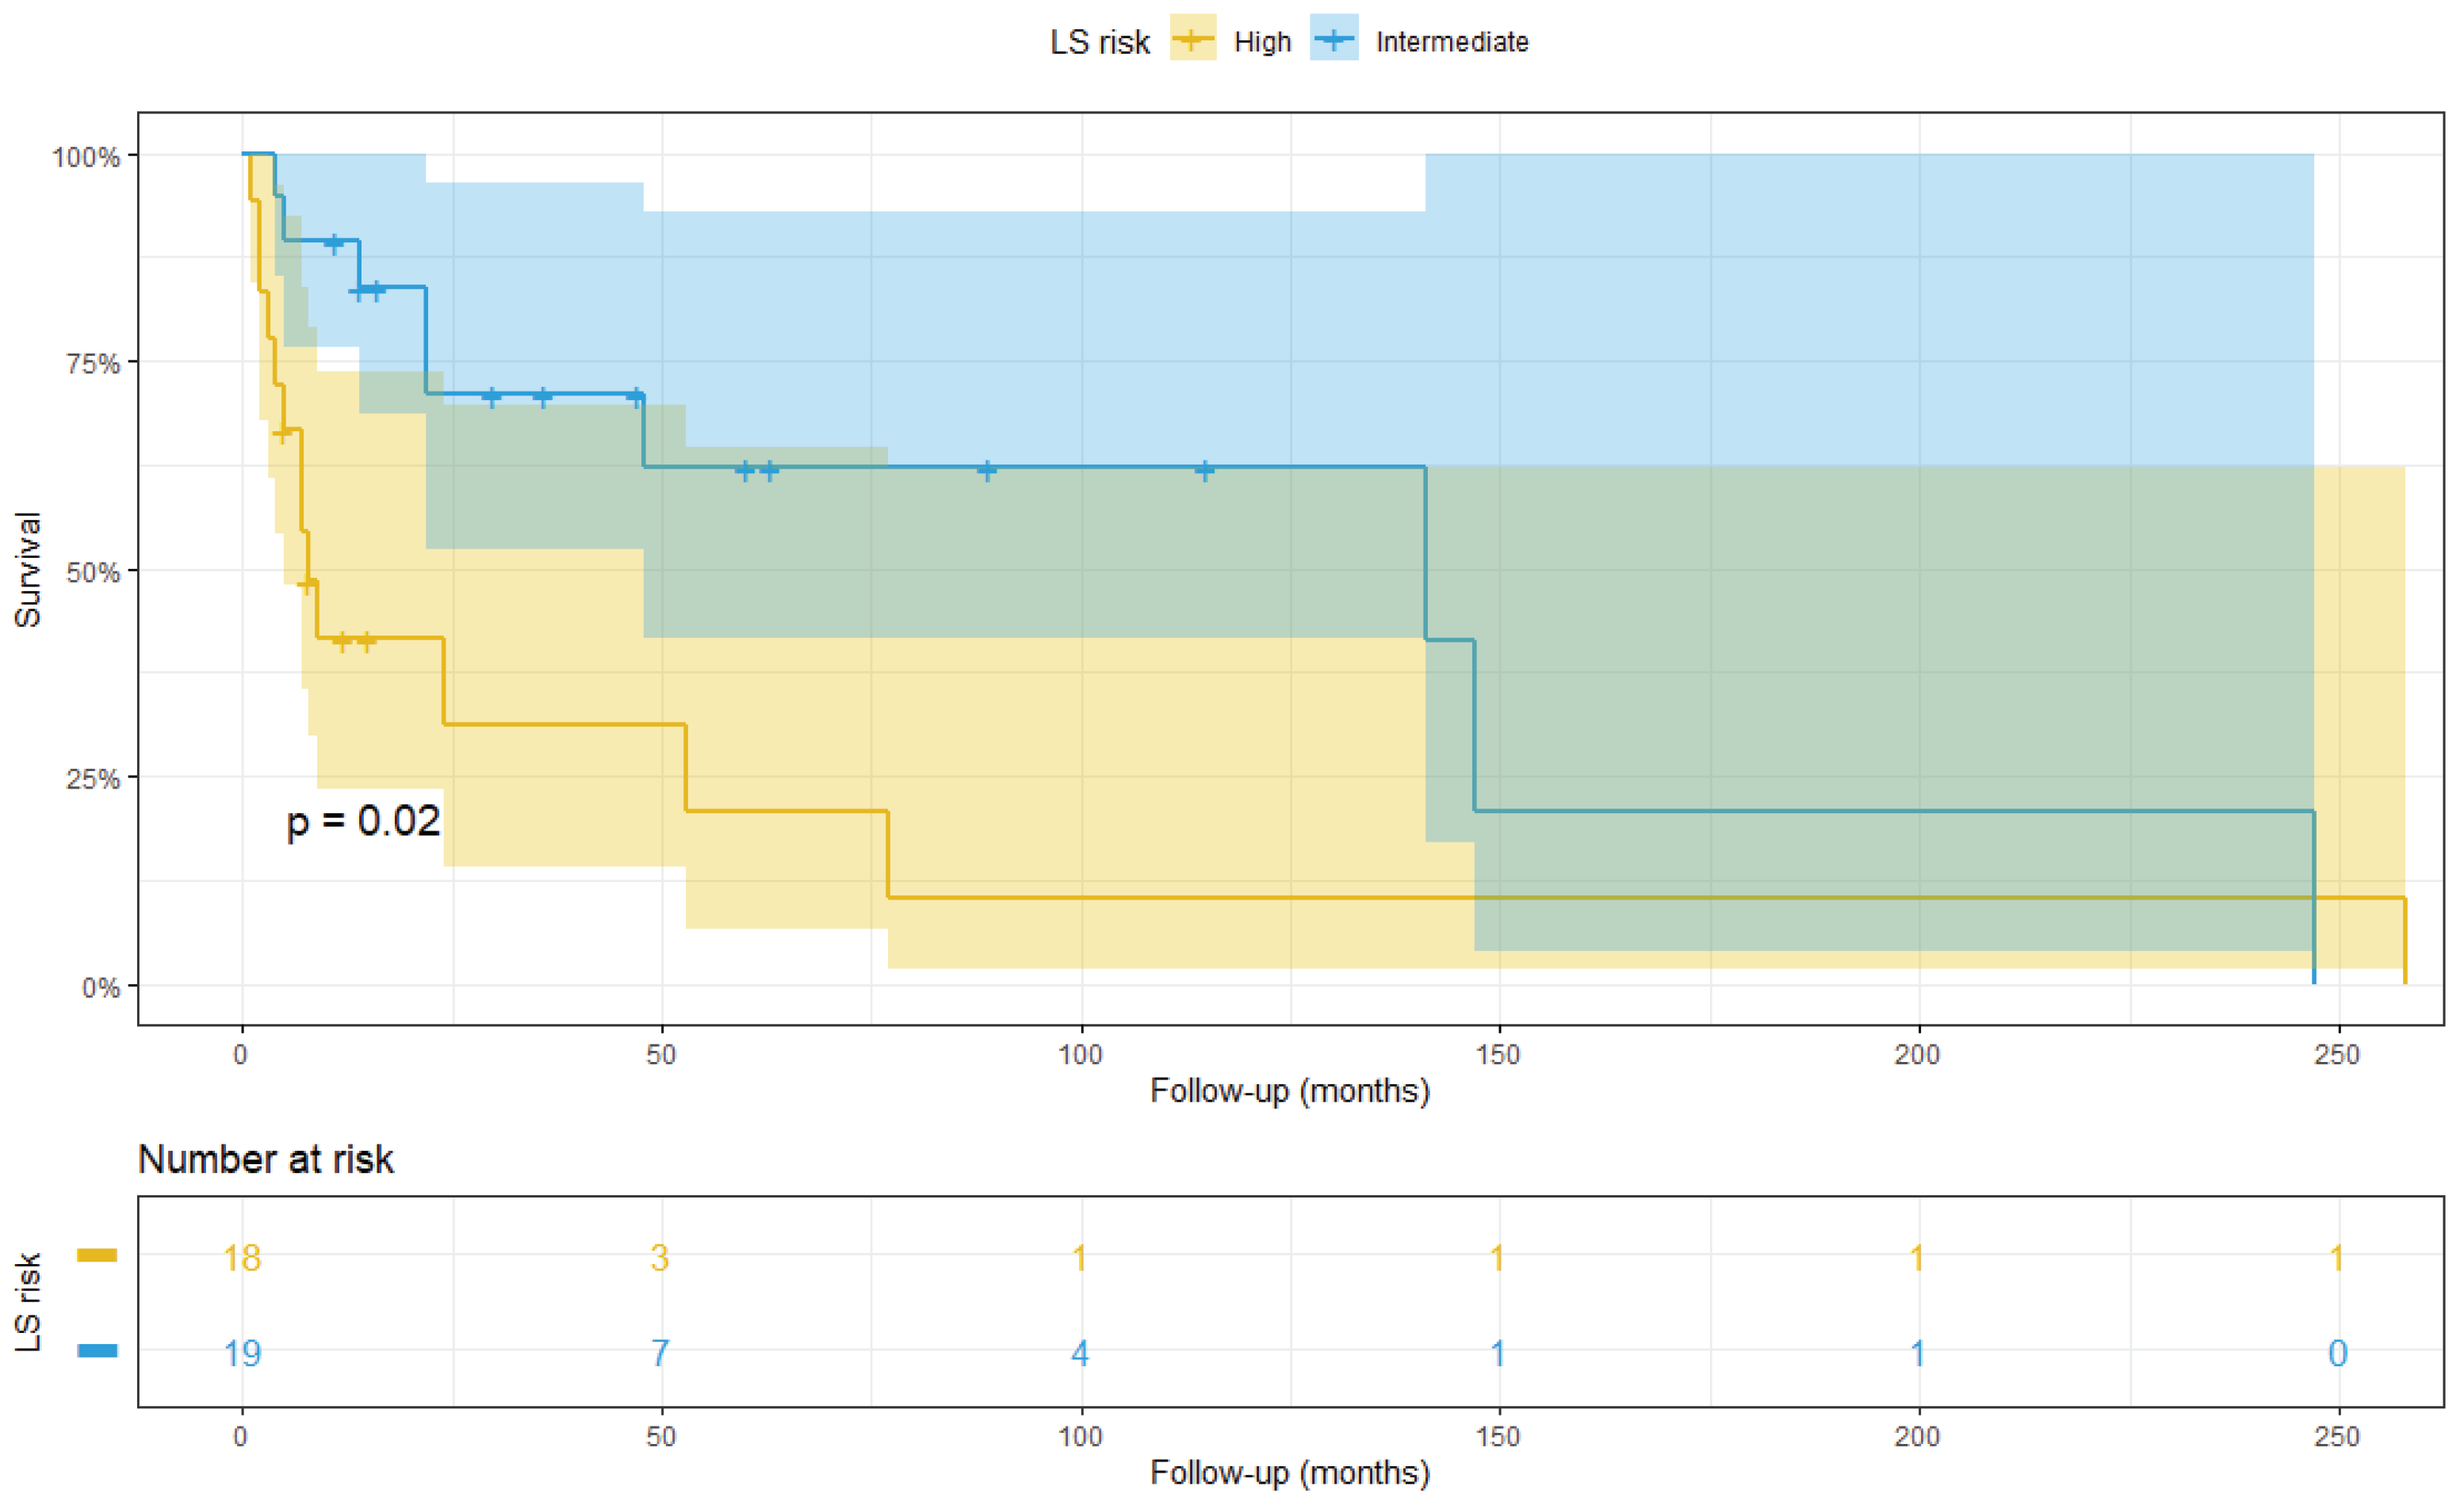
Task: Click the 50% survival axis label
Action: 93,571
